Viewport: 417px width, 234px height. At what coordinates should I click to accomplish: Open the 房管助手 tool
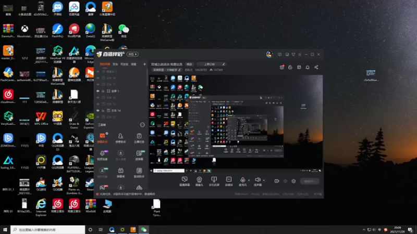(120, 138)
